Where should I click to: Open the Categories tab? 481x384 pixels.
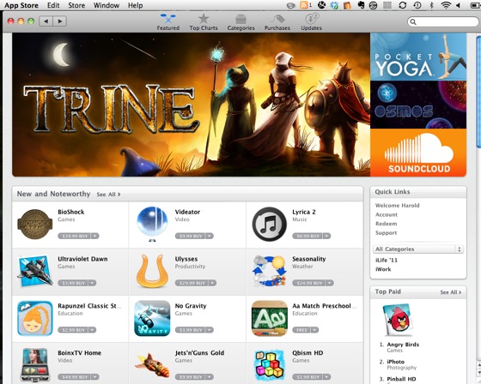(240, 22)
